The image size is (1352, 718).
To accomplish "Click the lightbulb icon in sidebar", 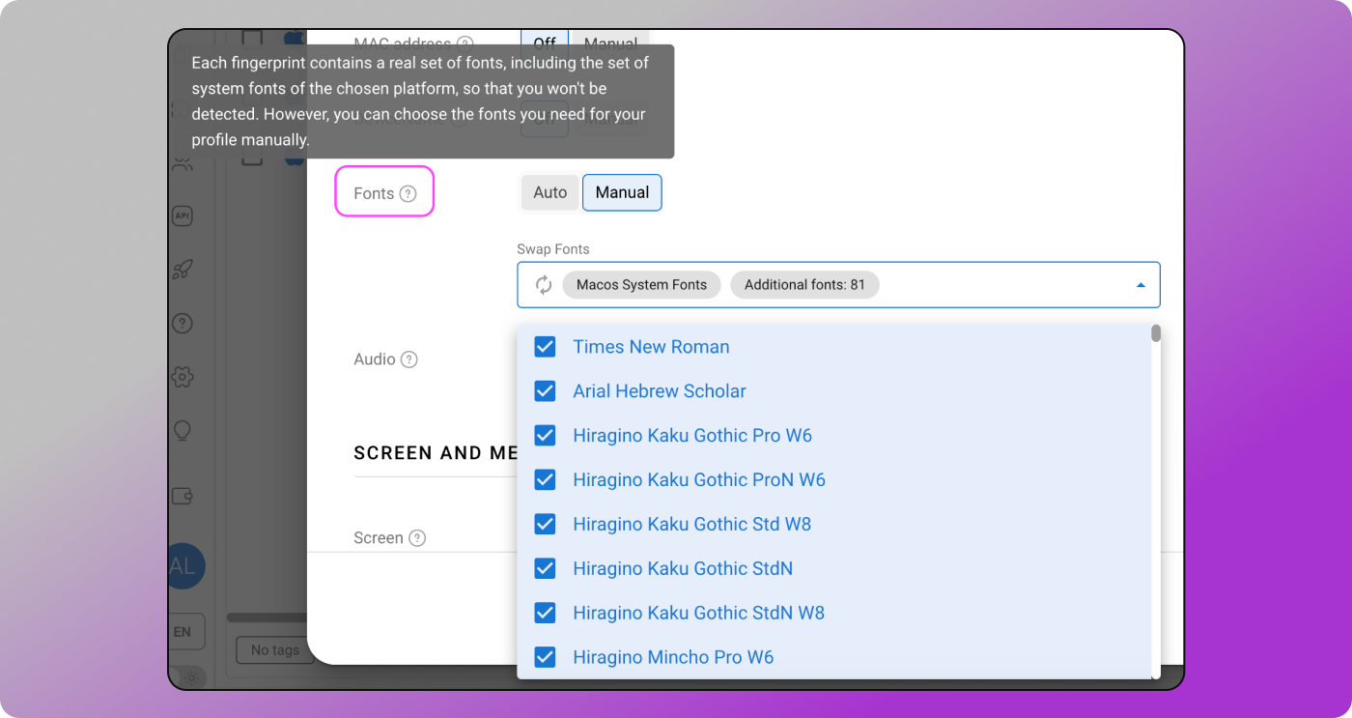I will click(183, 431).
